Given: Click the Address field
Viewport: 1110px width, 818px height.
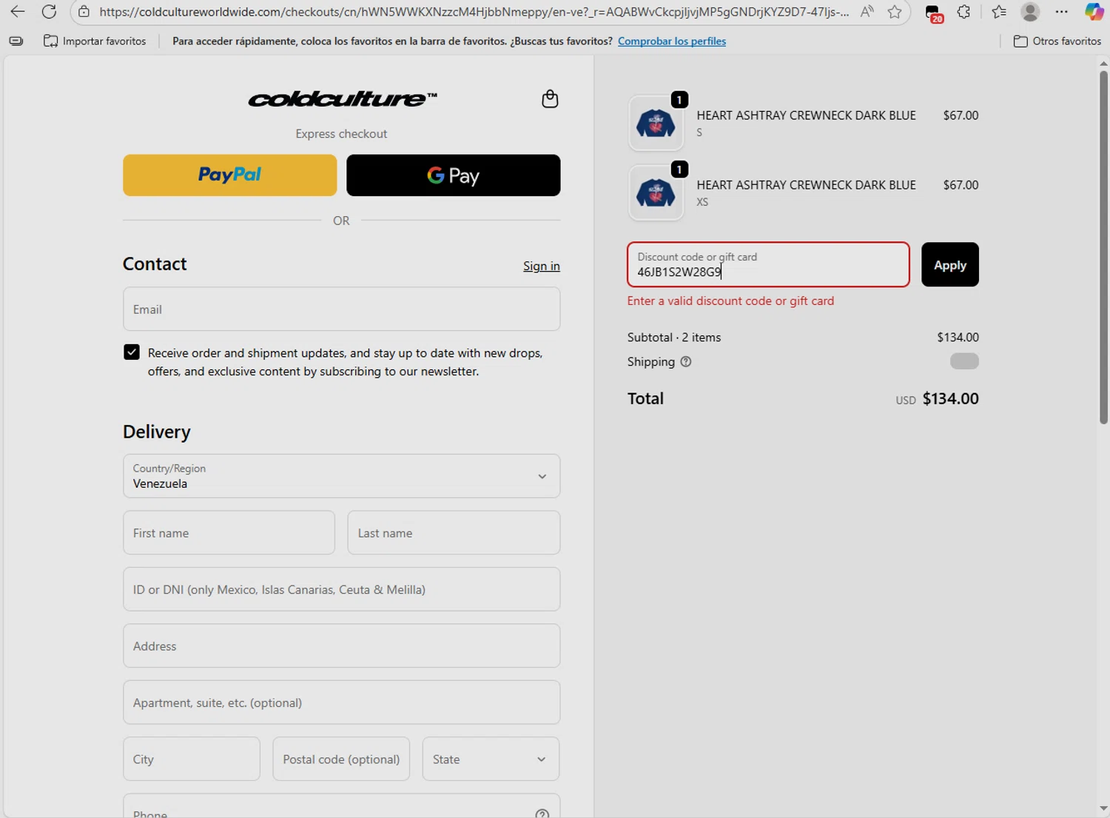Looking at the screenshot, I should click(x=341, y=646).
